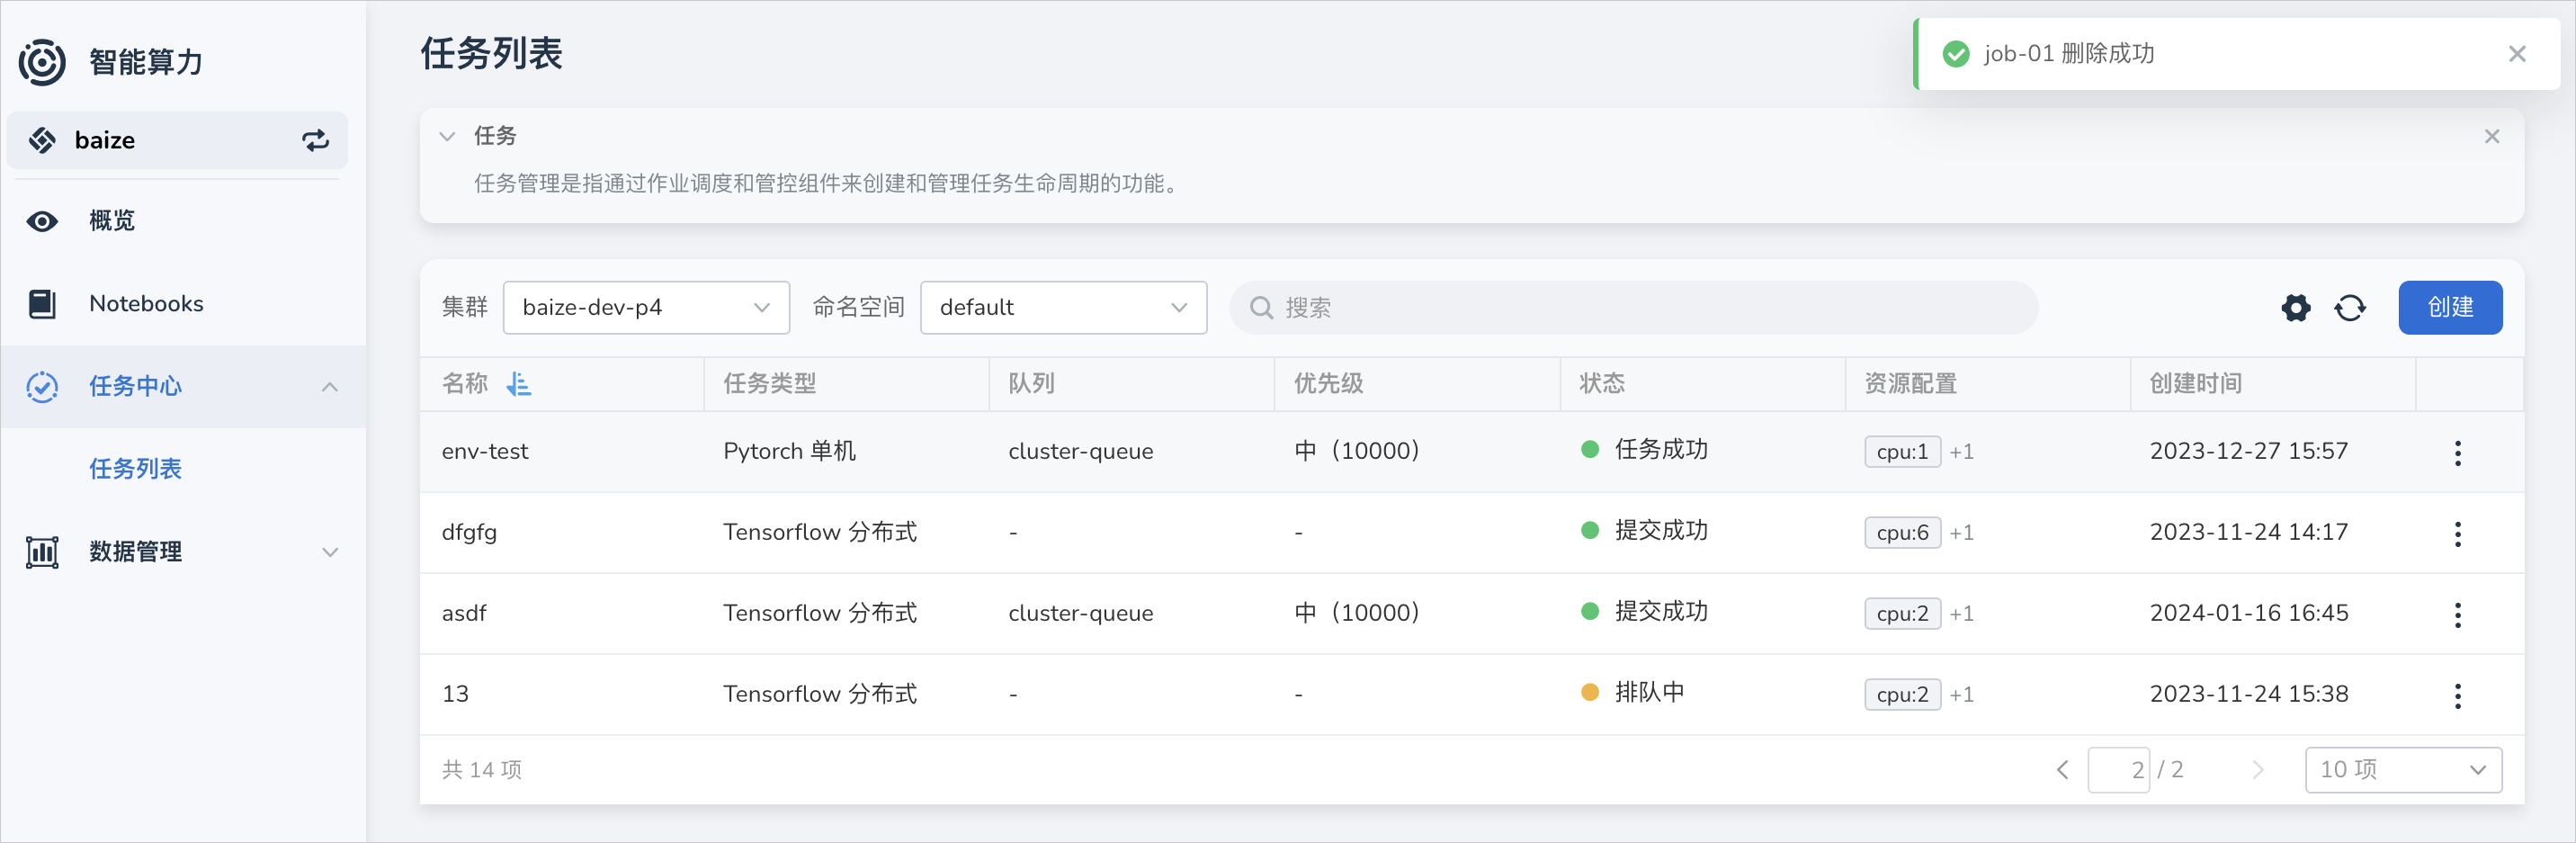2576x843 pixels.
Task: Sort by 名称 using the sort icon
Action: (x=519, y=384)
